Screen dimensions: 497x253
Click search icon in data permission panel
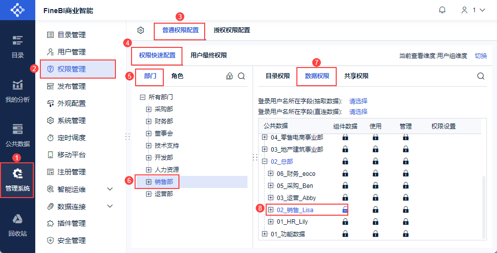(x=481, y=76)
